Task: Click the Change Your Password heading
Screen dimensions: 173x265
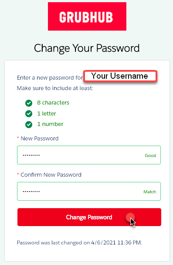Action: 87,48
